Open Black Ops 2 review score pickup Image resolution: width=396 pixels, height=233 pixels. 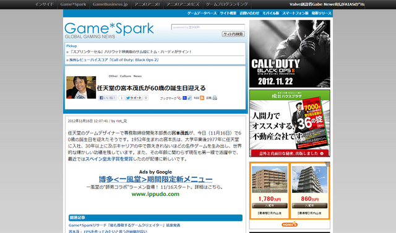pyautogui.click(x=114, y=60)
